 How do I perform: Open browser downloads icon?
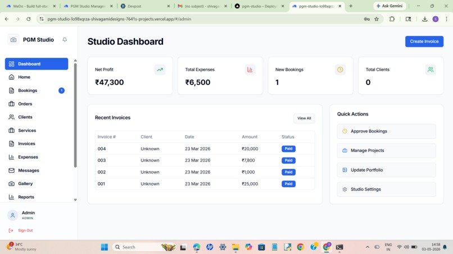click(425, 19)
